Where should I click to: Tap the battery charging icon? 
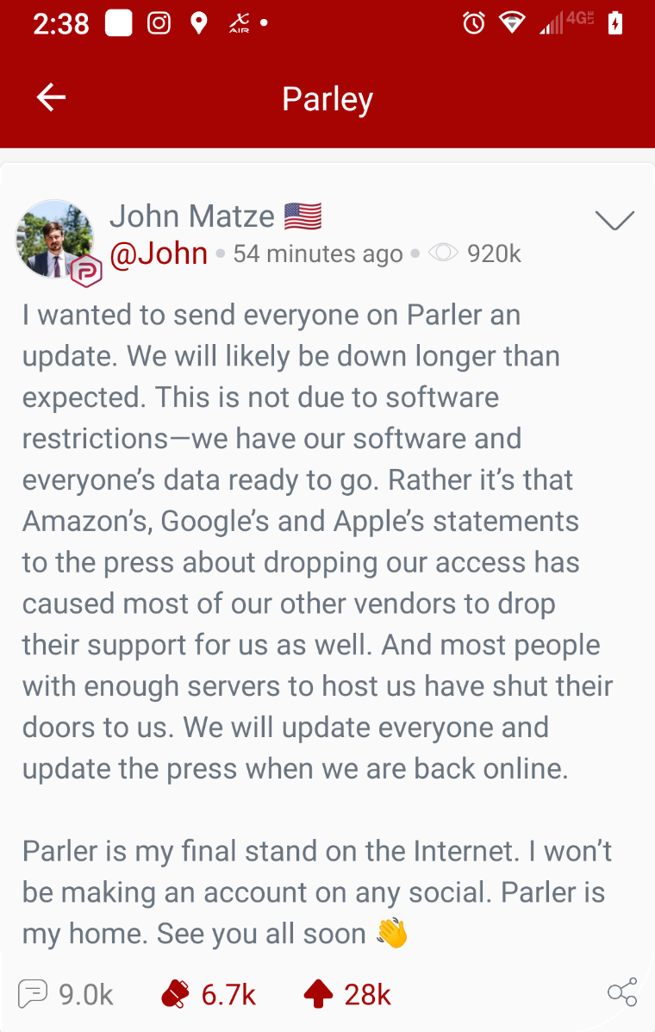tap(614, 23)
